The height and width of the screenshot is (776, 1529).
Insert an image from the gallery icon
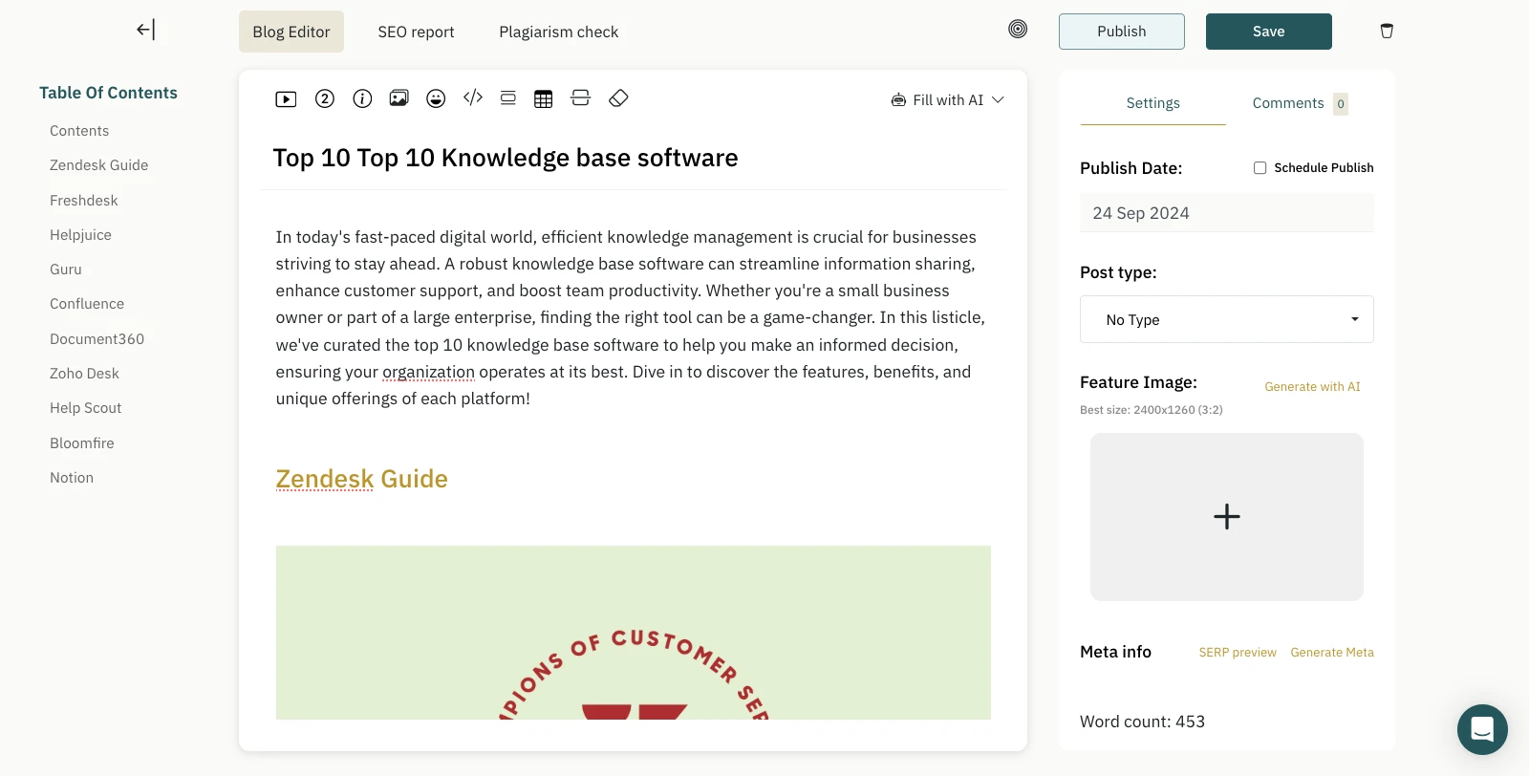click(398, 97)
